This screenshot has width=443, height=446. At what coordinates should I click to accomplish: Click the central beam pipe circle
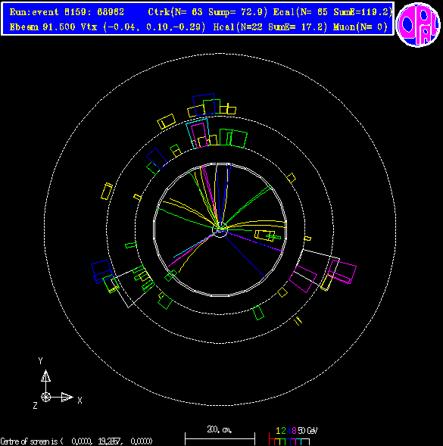[220, 232]
